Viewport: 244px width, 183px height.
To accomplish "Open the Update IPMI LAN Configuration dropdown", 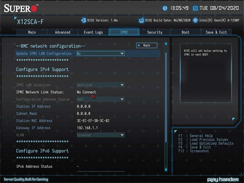I will pyautogui.click(x=101, y=53).
